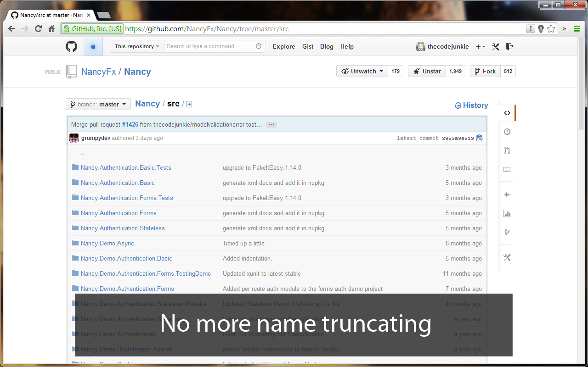This screenshot has height=367, width=588.
Task: Expand commit message ellipsis button
Action: [x=271, y=125]
